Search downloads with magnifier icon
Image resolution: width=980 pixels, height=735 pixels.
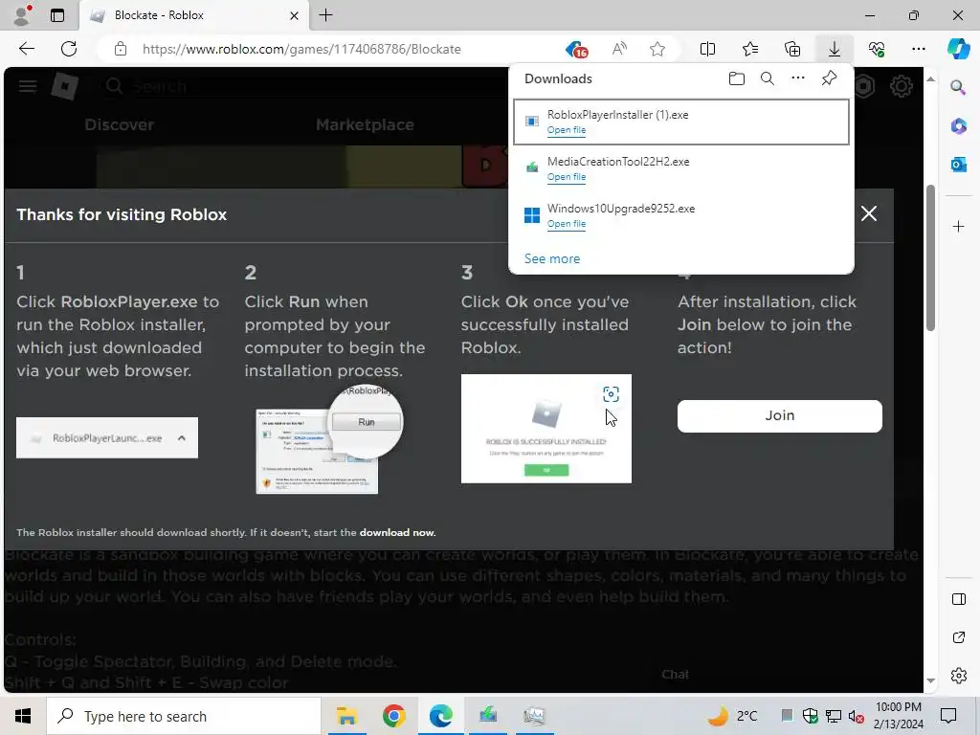coord(767,78)
